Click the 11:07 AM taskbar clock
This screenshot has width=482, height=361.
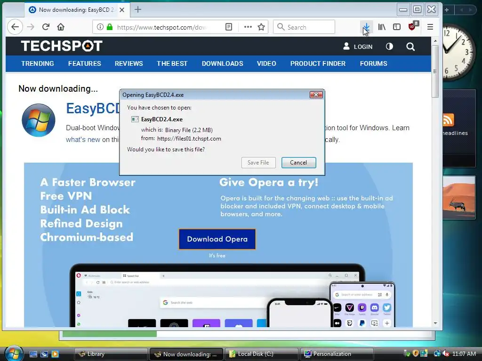464,354
